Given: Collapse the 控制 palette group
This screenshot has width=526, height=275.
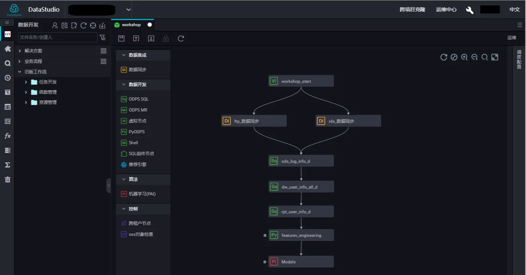Looking at the screenshot, I should (124, 209).
